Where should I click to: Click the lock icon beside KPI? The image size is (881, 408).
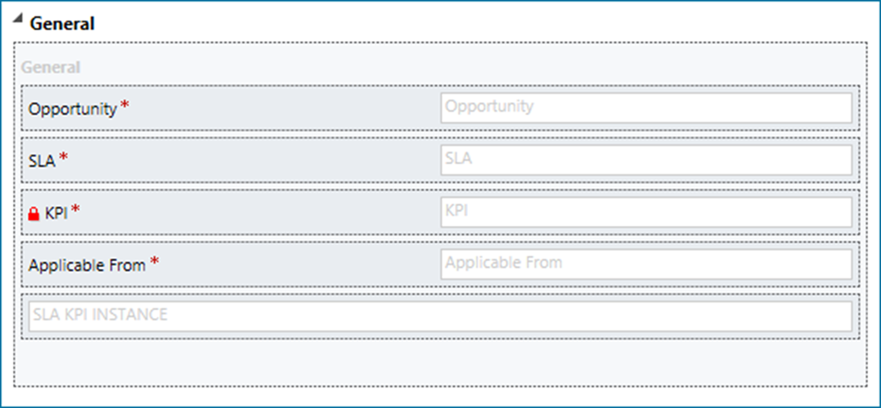(34, 213)
